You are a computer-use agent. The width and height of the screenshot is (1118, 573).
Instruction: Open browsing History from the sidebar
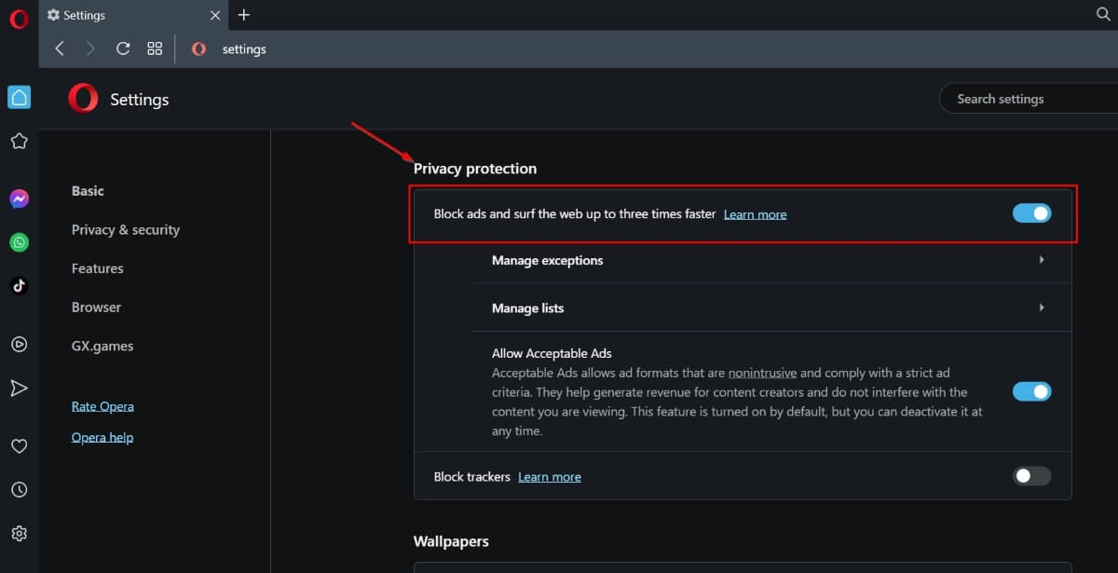click(x=19, y=489)
